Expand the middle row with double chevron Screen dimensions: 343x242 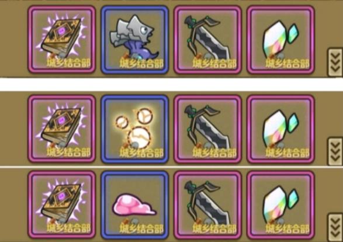point(335,151)
